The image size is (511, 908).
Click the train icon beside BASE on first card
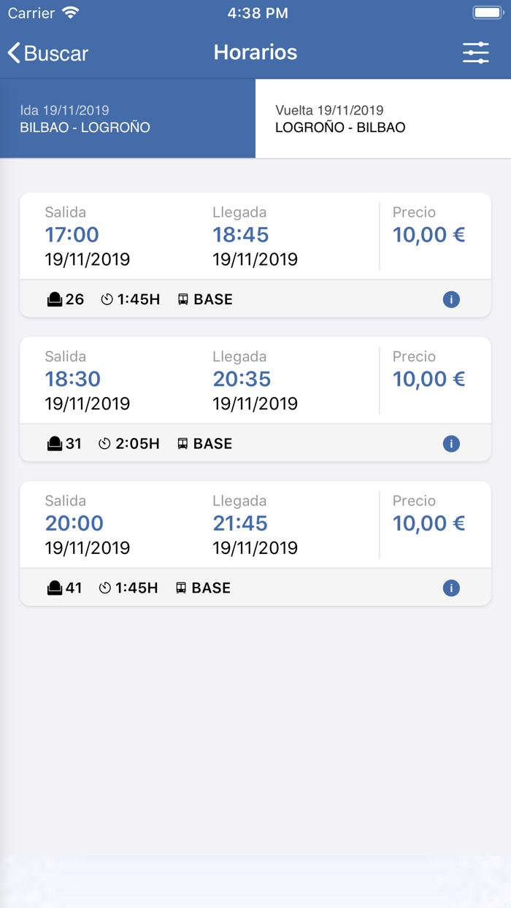182,299
